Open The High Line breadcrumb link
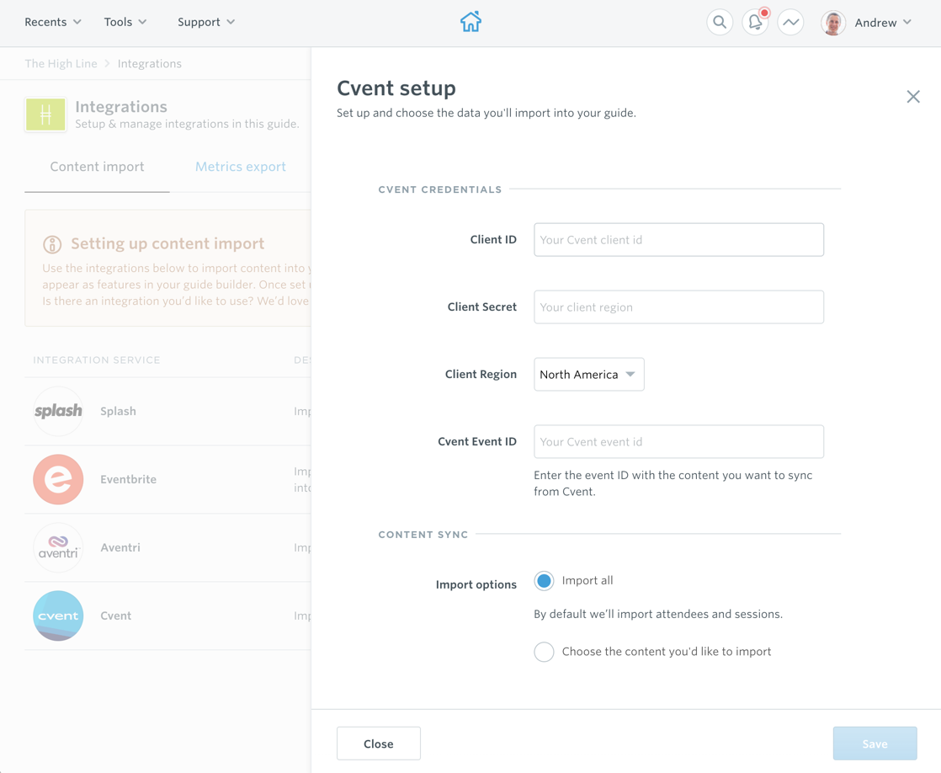941x773 pixels. (61, 64)
